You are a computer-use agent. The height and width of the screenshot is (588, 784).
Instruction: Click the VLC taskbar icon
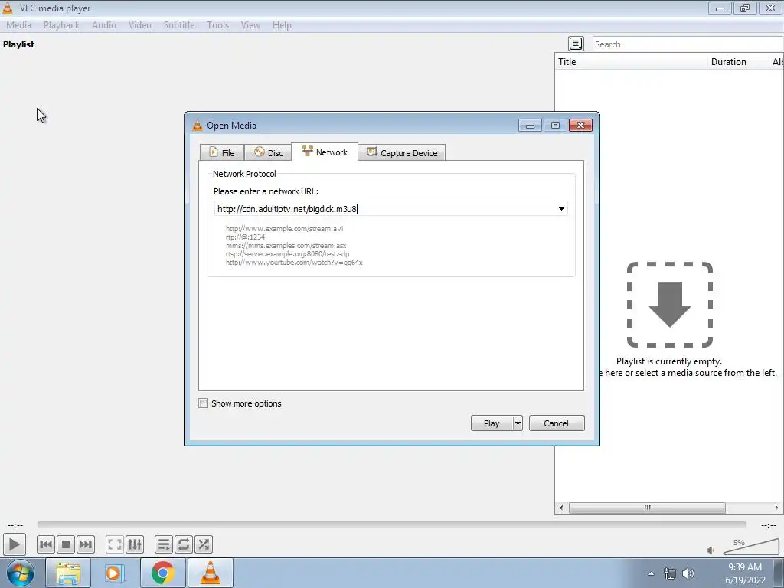pos(210,573)
